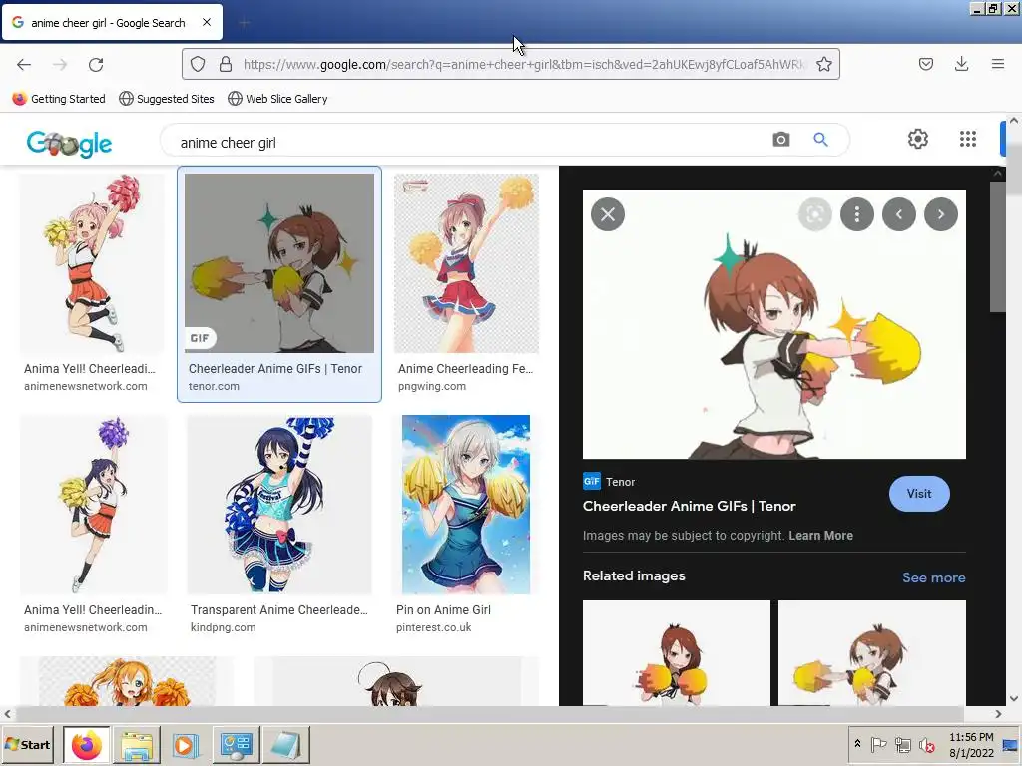Select the Anima Yell purple pom-pom thumbnail
1022x766 pixels.
[x=94, y=505]
